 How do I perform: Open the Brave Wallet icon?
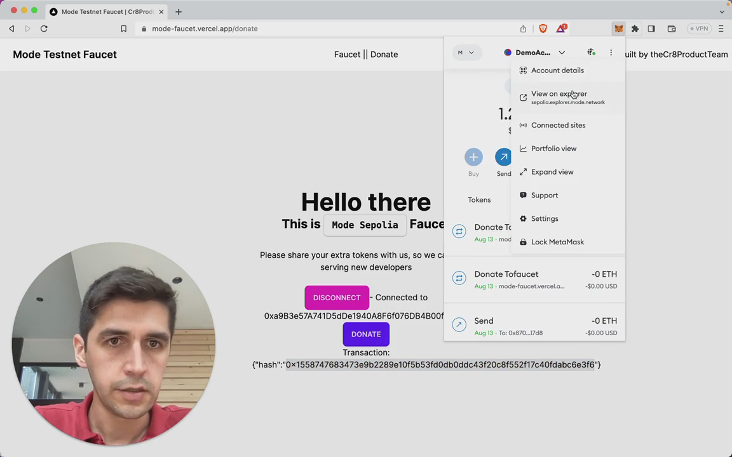[x=672, y=29]
